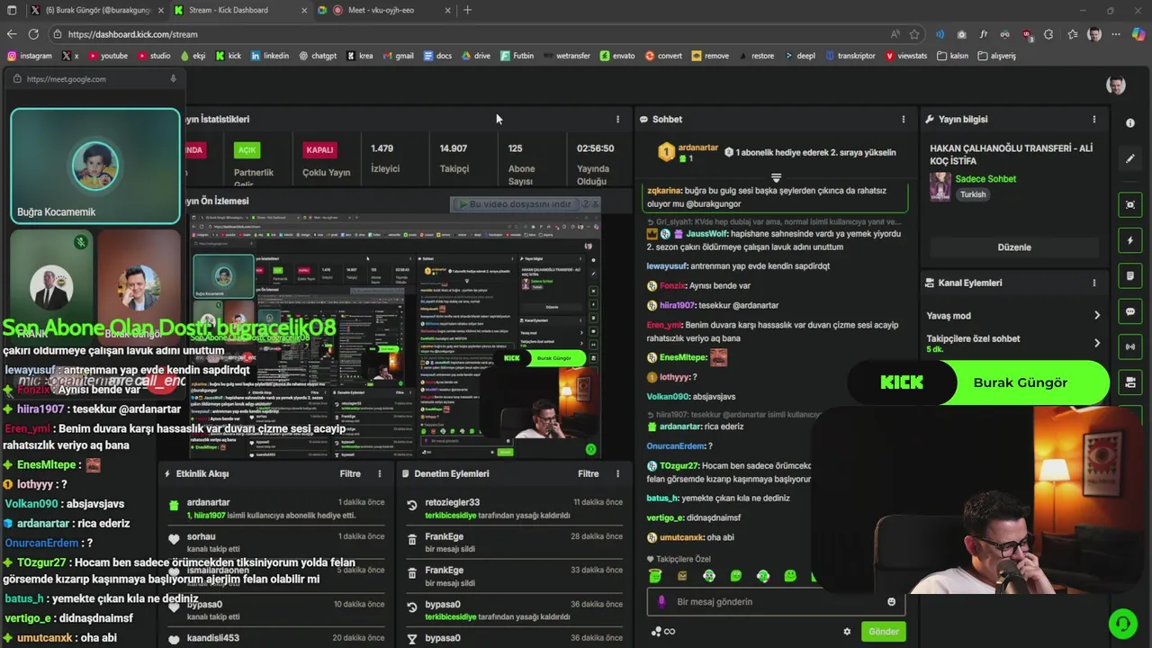The width and height of the screenshot is (1152, 648).
Task: Open the Sadece Sohbet category thumbnail
Action: [x=940, y=187]
